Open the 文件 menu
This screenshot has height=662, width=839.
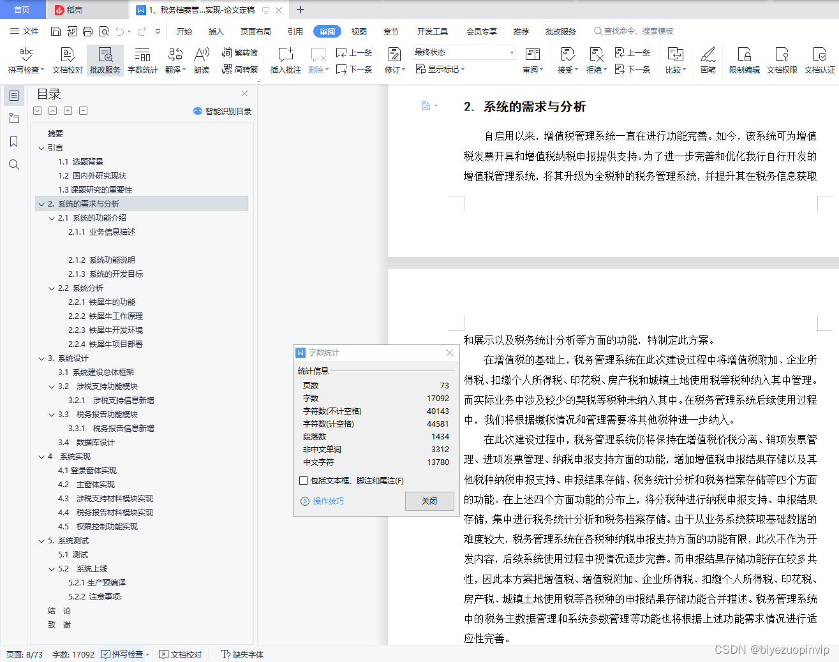(x=24, y=31)
